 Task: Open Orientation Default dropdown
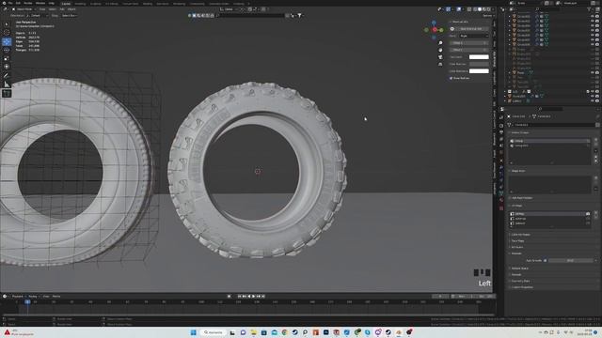[x=38, y=16]
